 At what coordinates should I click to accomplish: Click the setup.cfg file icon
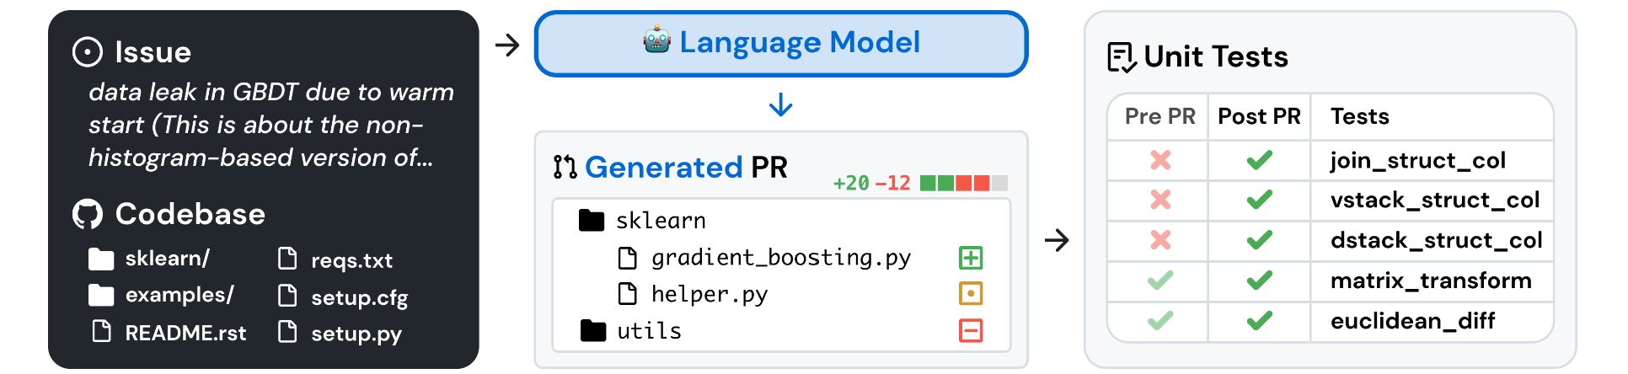click(x=287, y=296)
